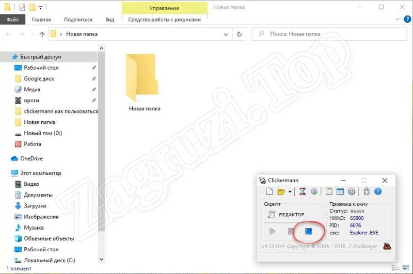The image size is (413, 274).
Task: Open Объемные объекты in the sidebar
Action: [x=49, y=238]
